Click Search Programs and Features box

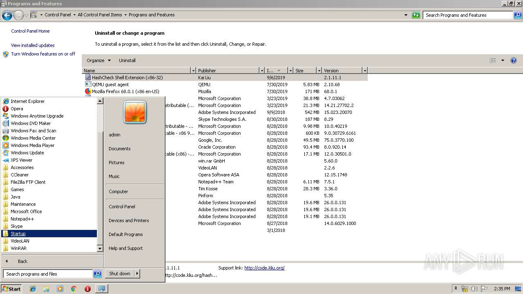pos(468,15)
